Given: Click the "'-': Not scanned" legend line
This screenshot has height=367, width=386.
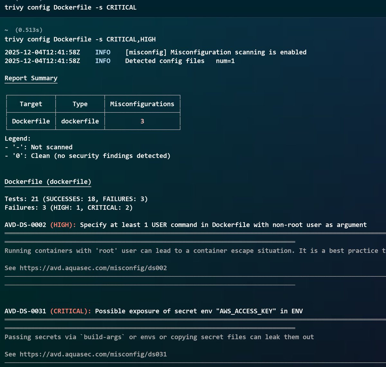Looking at the screenshot, I should coord(39,147).
